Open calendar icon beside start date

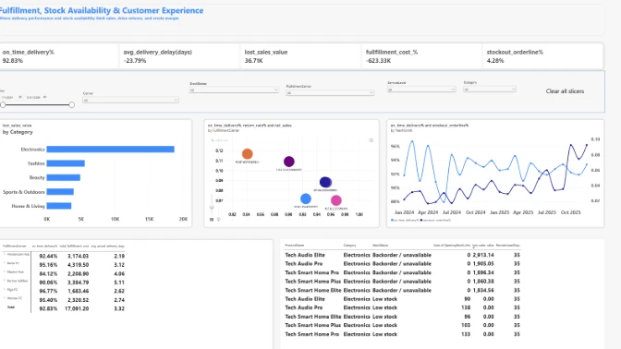point(20,97)
